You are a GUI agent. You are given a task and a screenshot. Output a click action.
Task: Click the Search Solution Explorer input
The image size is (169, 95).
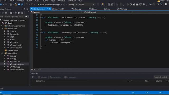coord(12,16)
